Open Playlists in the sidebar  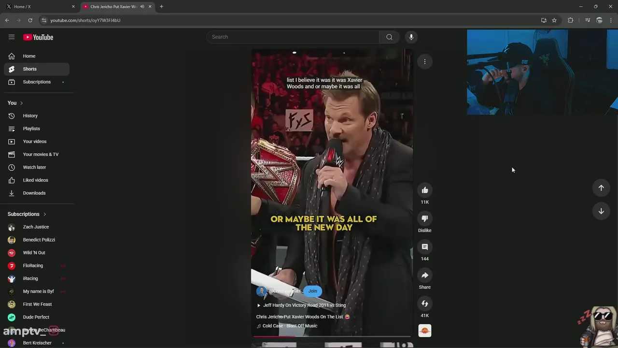[37, 129]
